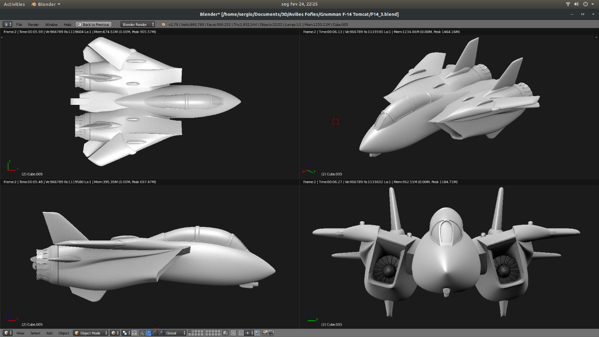Select the scale manipulator icon
The width and height of the screenshot is (599, 337).
[x=161, y=333]
